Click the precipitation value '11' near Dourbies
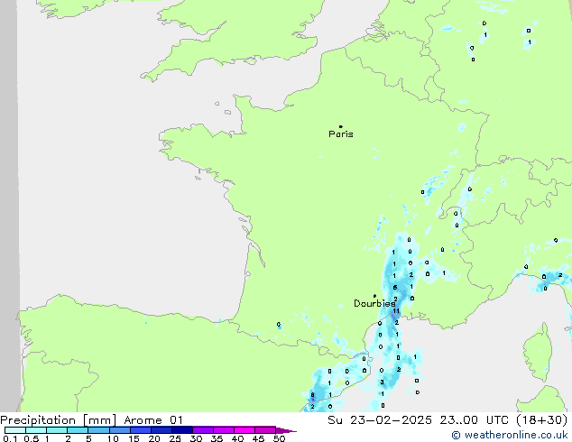This screenshot has width=572, height=442. click(396, 311)
